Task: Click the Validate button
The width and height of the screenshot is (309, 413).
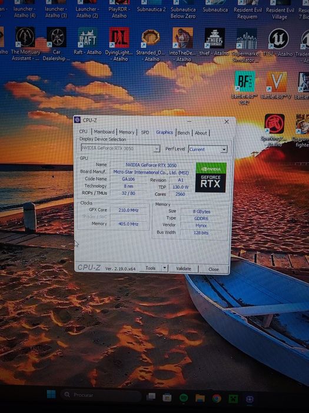Action: pos(184,268)
